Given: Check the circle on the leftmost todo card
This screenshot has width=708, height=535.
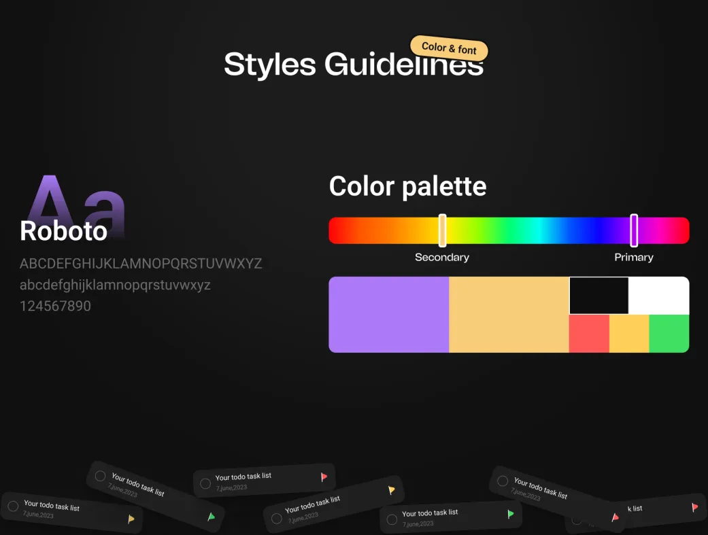Looking at the screenshot, I should [13, 506].
